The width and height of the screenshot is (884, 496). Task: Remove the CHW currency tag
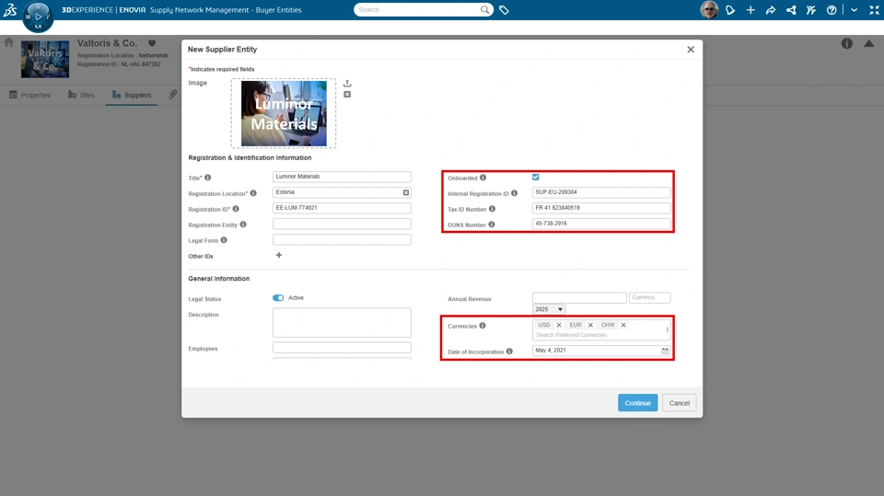[623, 325]
